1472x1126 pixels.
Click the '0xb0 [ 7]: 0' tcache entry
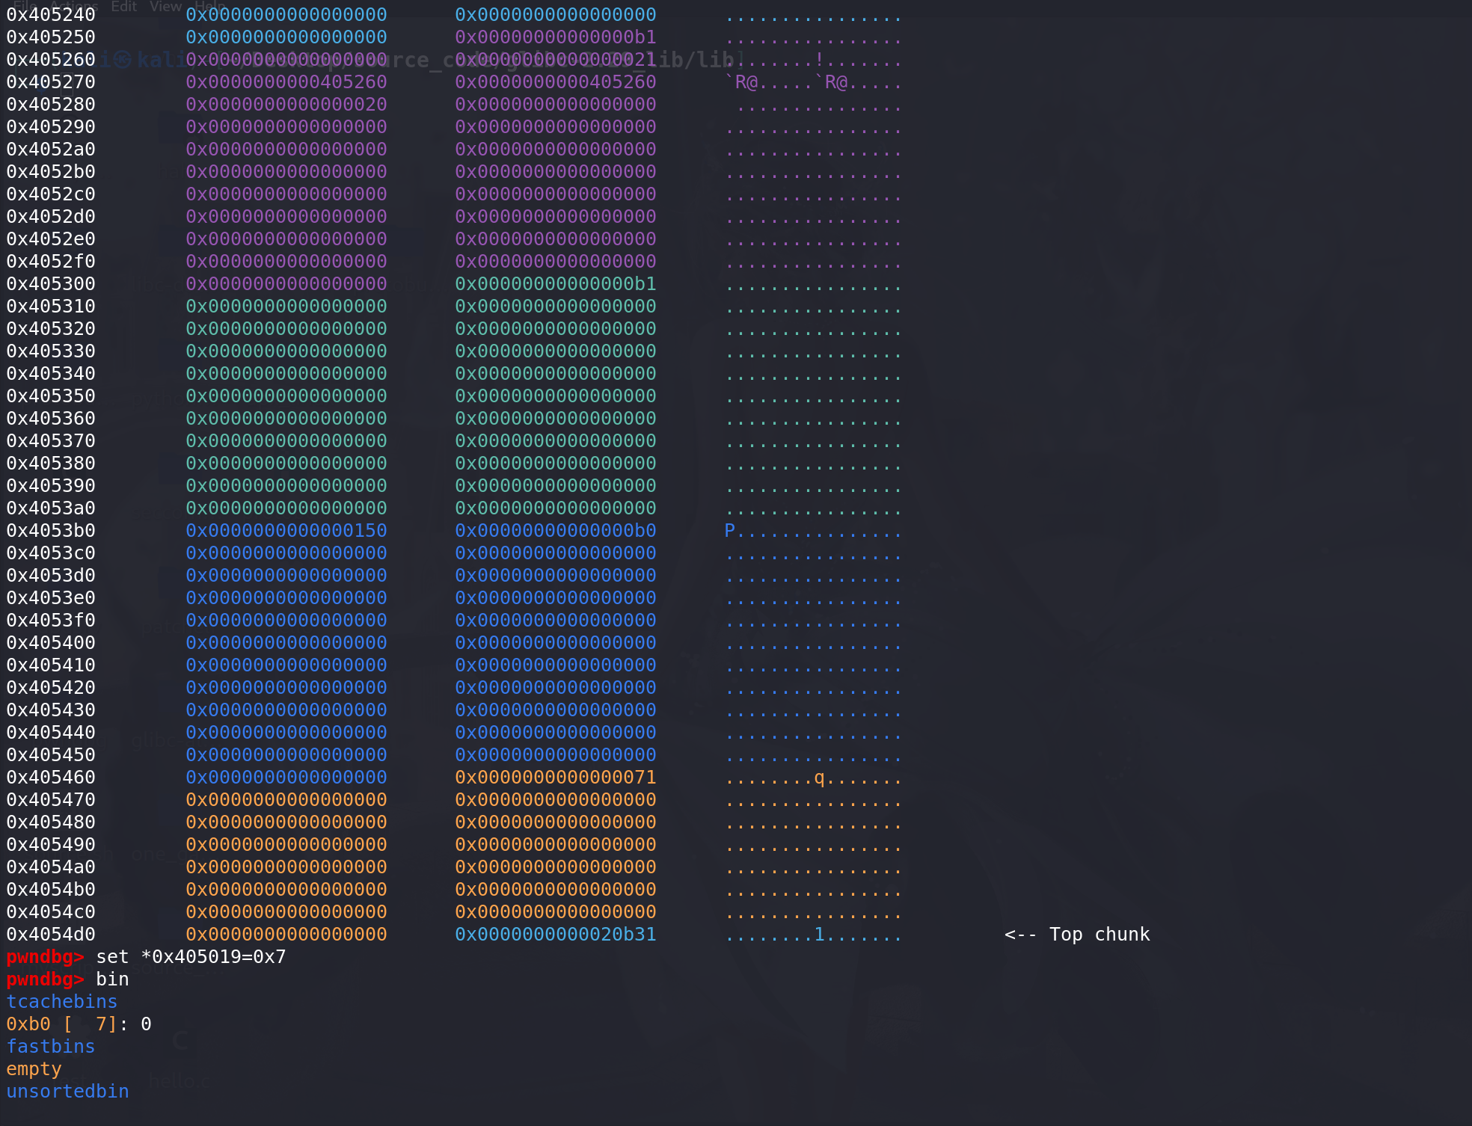tap(79, 1024)
